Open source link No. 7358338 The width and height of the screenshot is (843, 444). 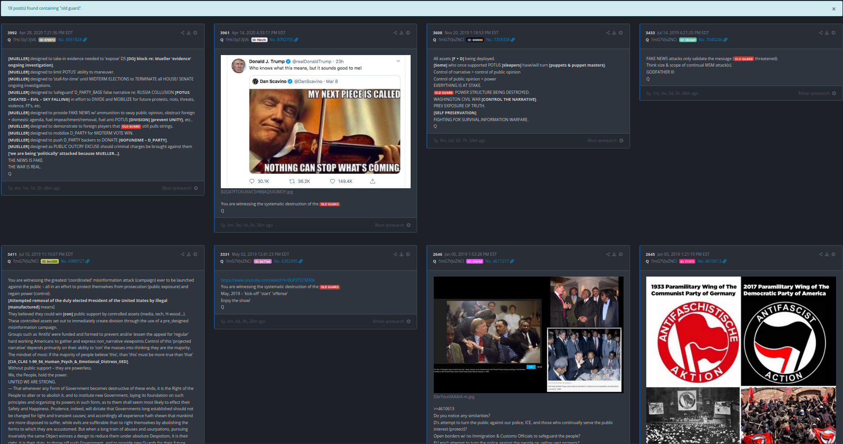(500, 40)
